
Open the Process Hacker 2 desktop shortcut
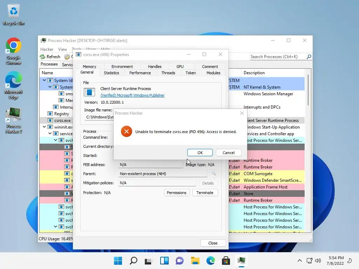14,120
